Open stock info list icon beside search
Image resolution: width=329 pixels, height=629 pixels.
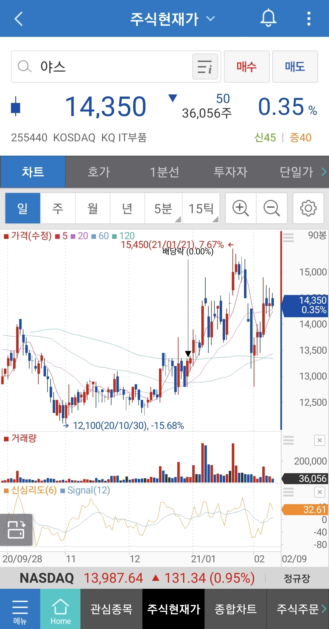pyautogui.click(x=205, y=67)
